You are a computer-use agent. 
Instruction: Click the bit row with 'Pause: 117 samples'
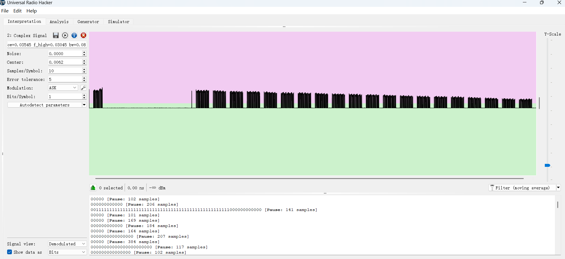149,247
